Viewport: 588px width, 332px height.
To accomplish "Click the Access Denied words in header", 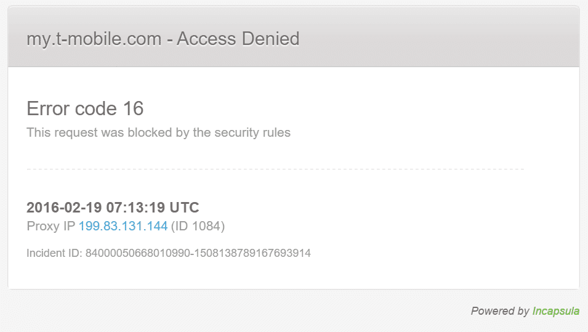I will pyautogui.click(x=238, y=39).
